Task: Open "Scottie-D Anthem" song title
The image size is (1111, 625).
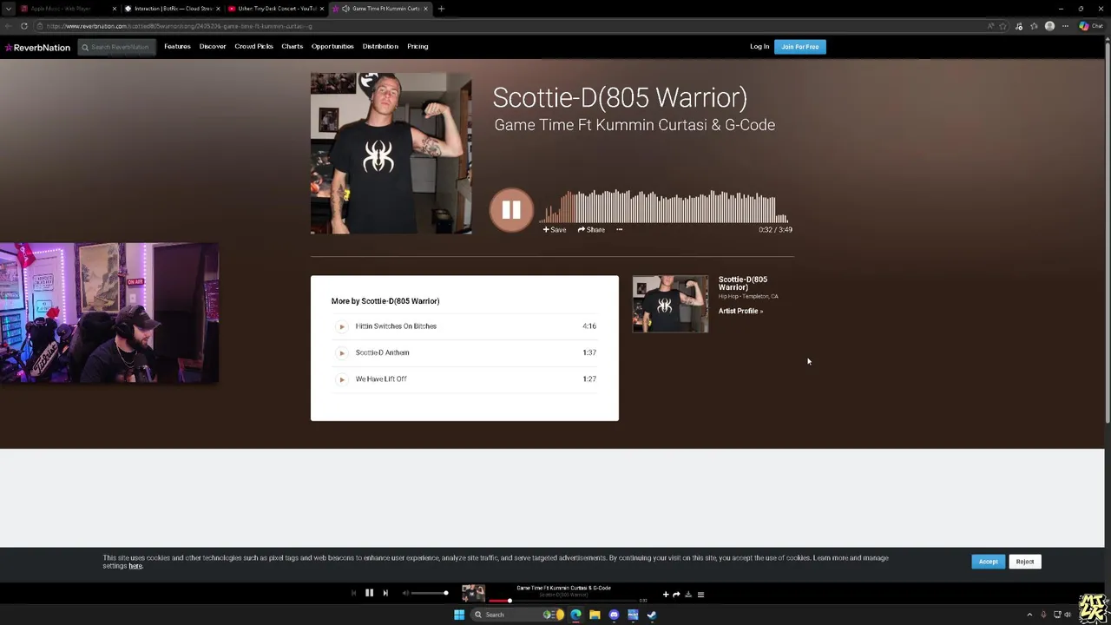Action: coord(382,352)
